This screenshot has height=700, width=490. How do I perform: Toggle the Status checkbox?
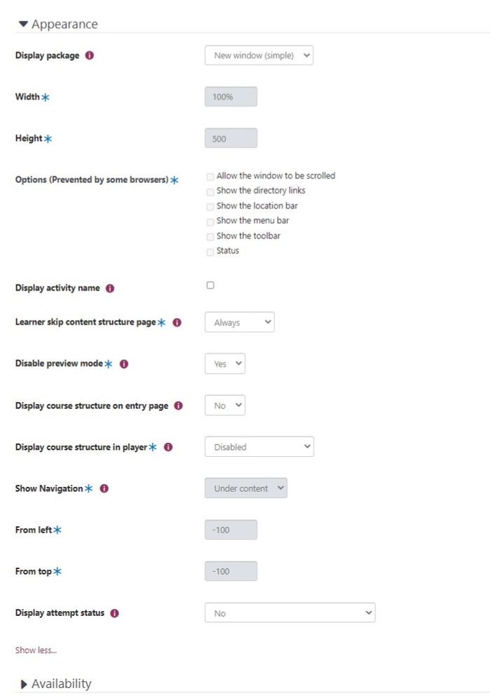point(210,252)
